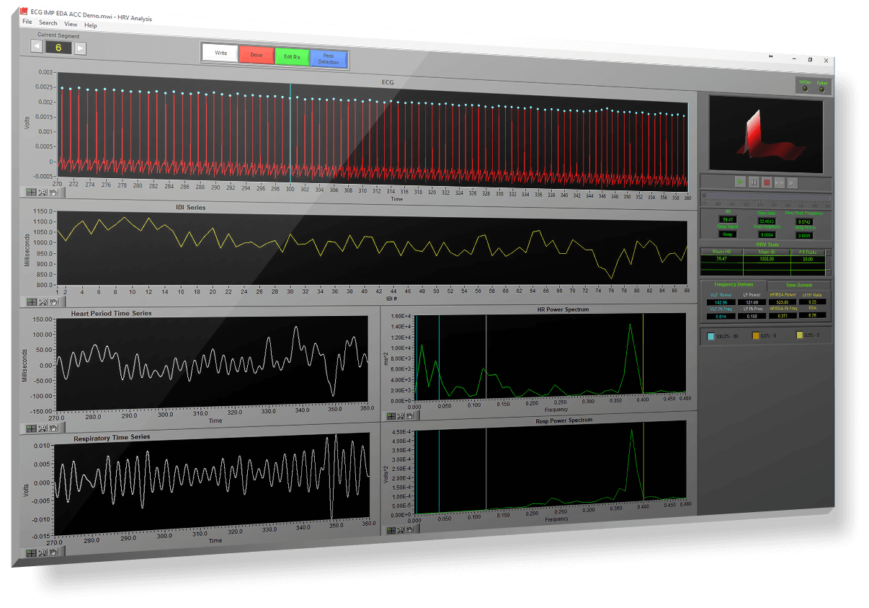Choose the pan tool under the Respiratory Time Series

pos(53,552)
